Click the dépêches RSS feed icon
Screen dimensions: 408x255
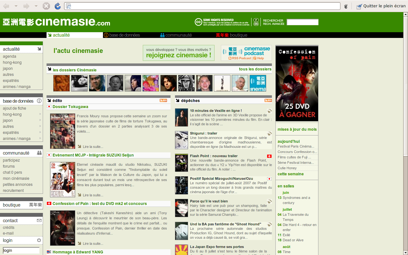(x=268, y=100)
